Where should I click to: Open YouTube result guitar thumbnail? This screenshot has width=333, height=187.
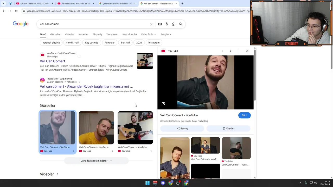point(145,61)
